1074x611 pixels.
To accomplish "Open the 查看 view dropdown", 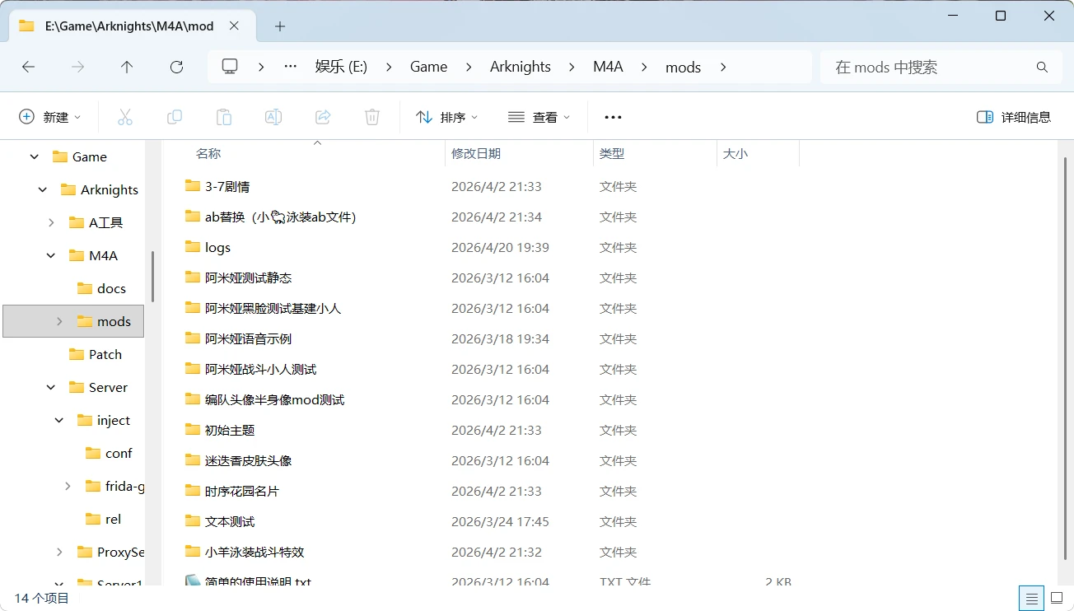I will [539, 116].
